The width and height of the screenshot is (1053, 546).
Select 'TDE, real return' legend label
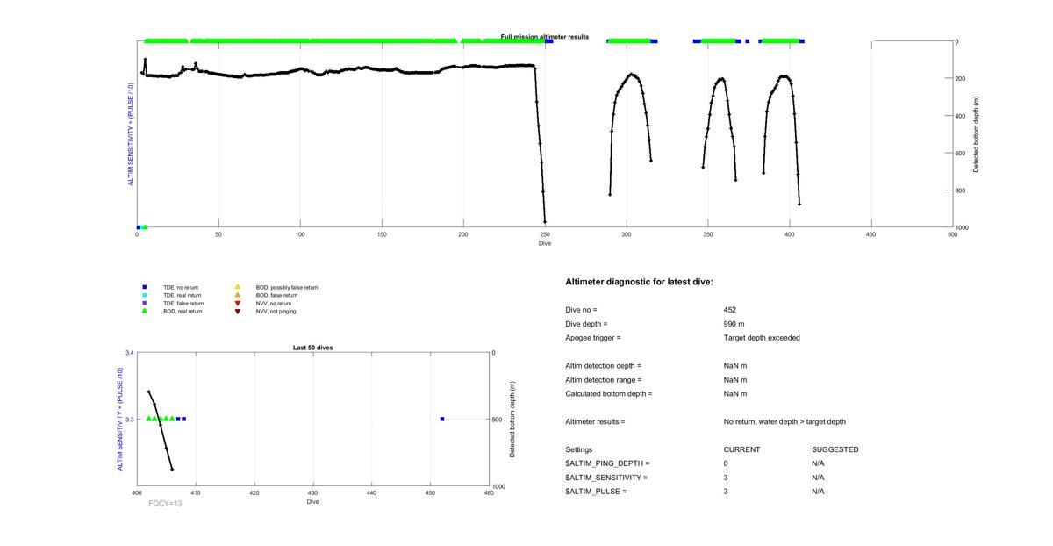coord(183,295)
